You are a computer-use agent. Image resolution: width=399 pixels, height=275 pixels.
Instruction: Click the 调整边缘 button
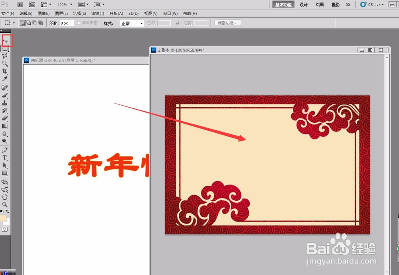click(227, 22)
